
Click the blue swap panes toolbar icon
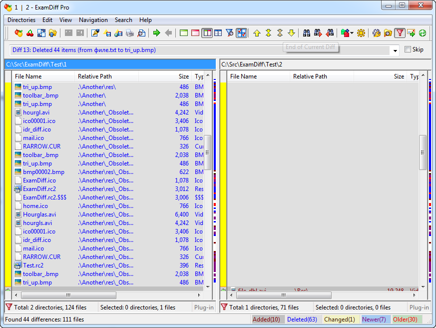point(41,33)
